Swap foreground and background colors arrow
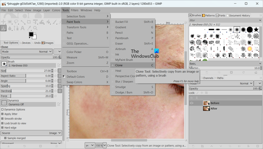This screenshot has height=149, width=263. 35,33
